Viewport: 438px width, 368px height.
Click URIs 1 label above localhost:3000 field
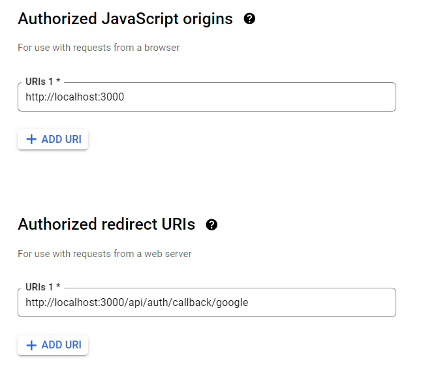42,82
